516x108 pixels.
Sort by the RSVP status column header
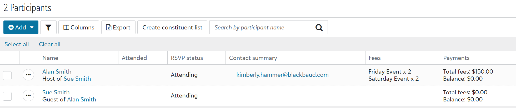[x=187, y=58]
